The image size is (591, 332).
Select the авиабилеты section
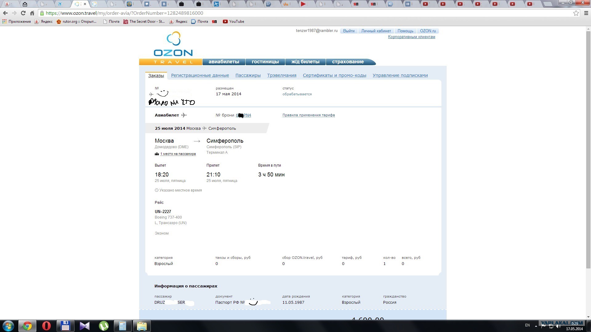click(x=224, y=62)
